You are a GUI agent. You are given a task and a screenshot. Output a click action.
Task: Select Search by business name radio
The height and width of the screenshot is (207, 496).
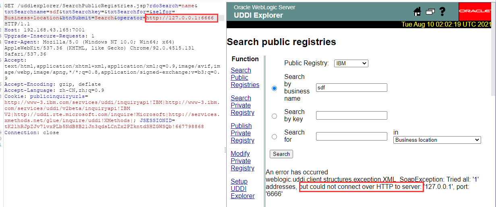tap(275, 88)
